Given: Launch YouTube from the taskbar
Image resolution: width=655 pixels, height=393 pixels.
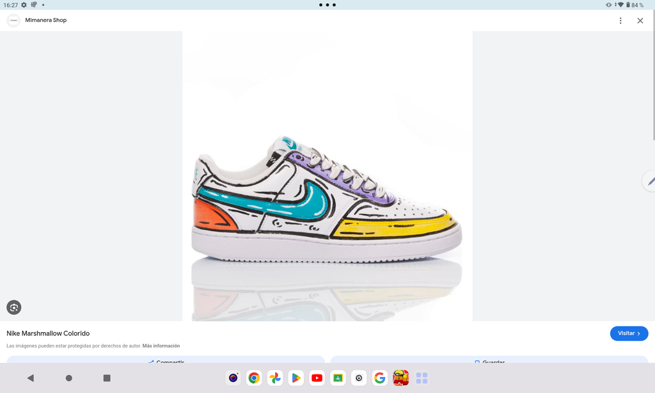Looking at the screenshot, I should (317, 378).
